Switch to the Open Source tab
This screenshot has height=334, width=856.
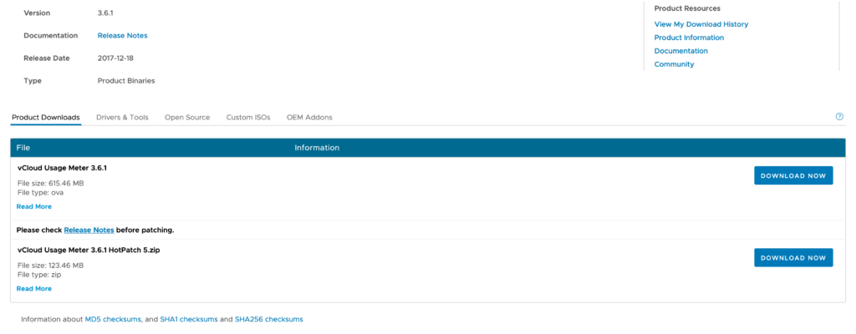click(187, 118)
